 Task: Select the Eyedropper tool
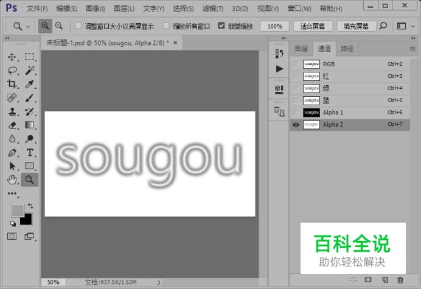tap(30, 84)
